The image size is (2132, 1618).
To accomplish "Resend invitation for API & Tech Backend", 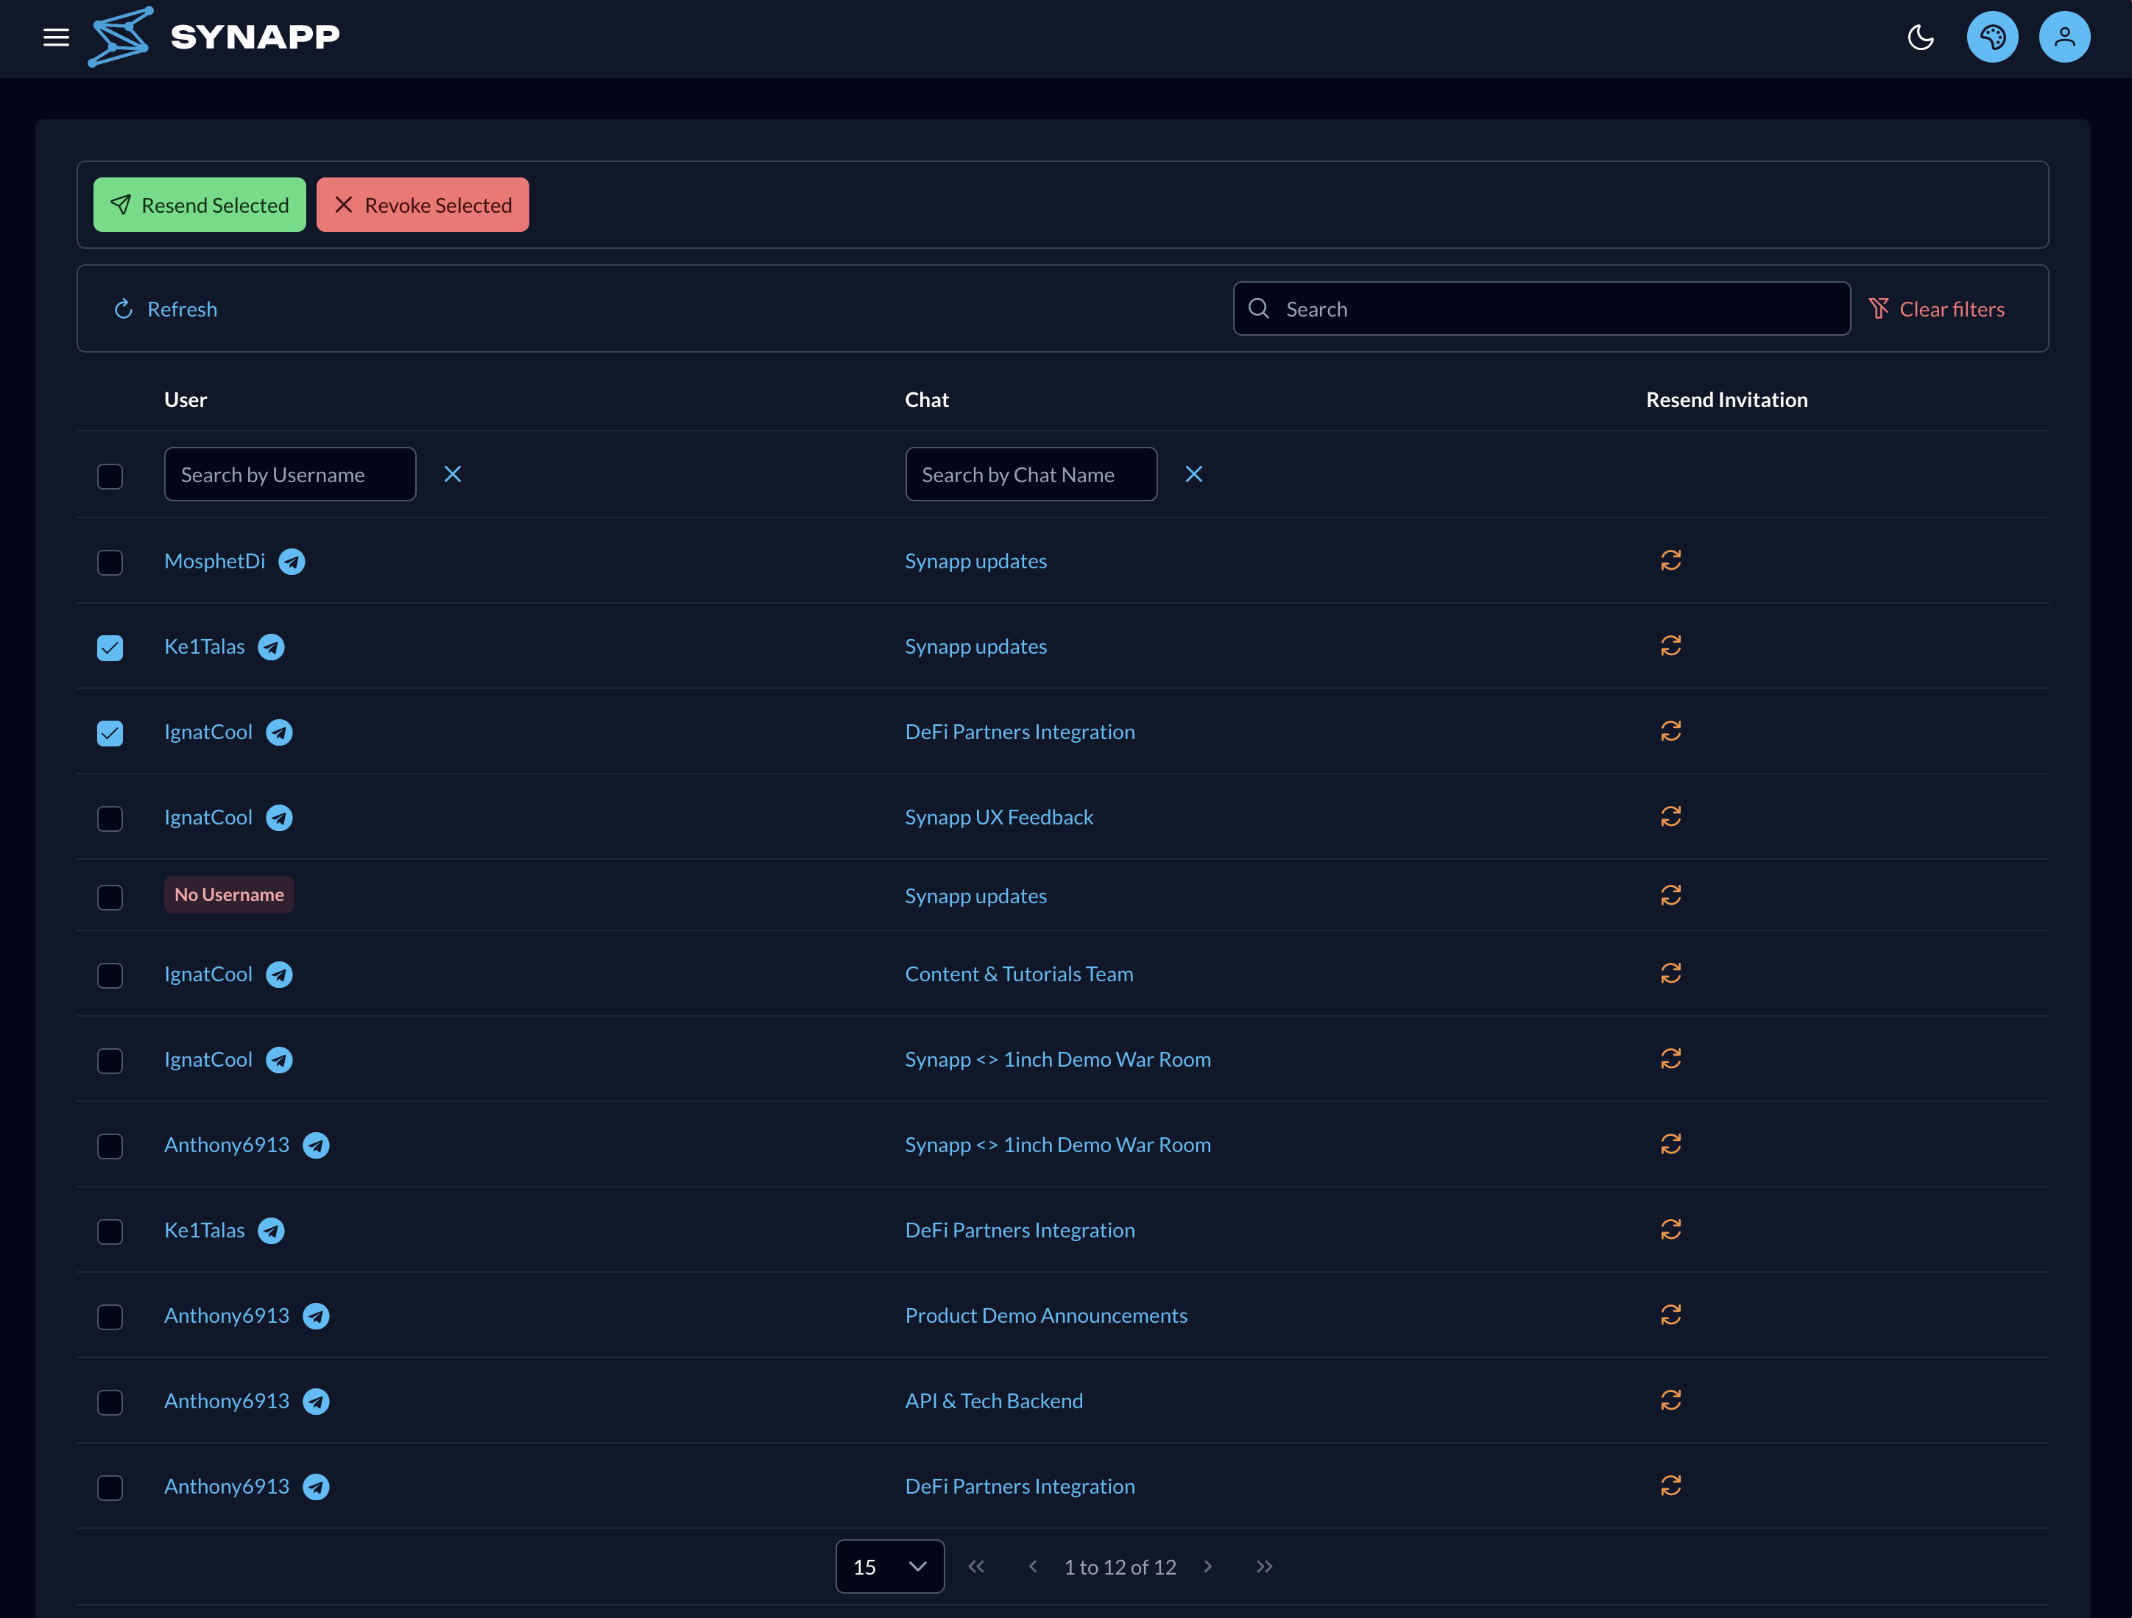I will click(1670, 1400).
